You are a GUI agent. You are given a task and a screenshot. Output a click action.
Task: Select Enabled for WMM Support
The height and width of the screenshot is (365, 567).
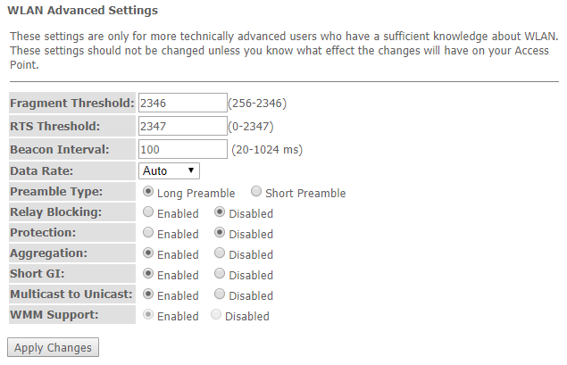[148, 315]
